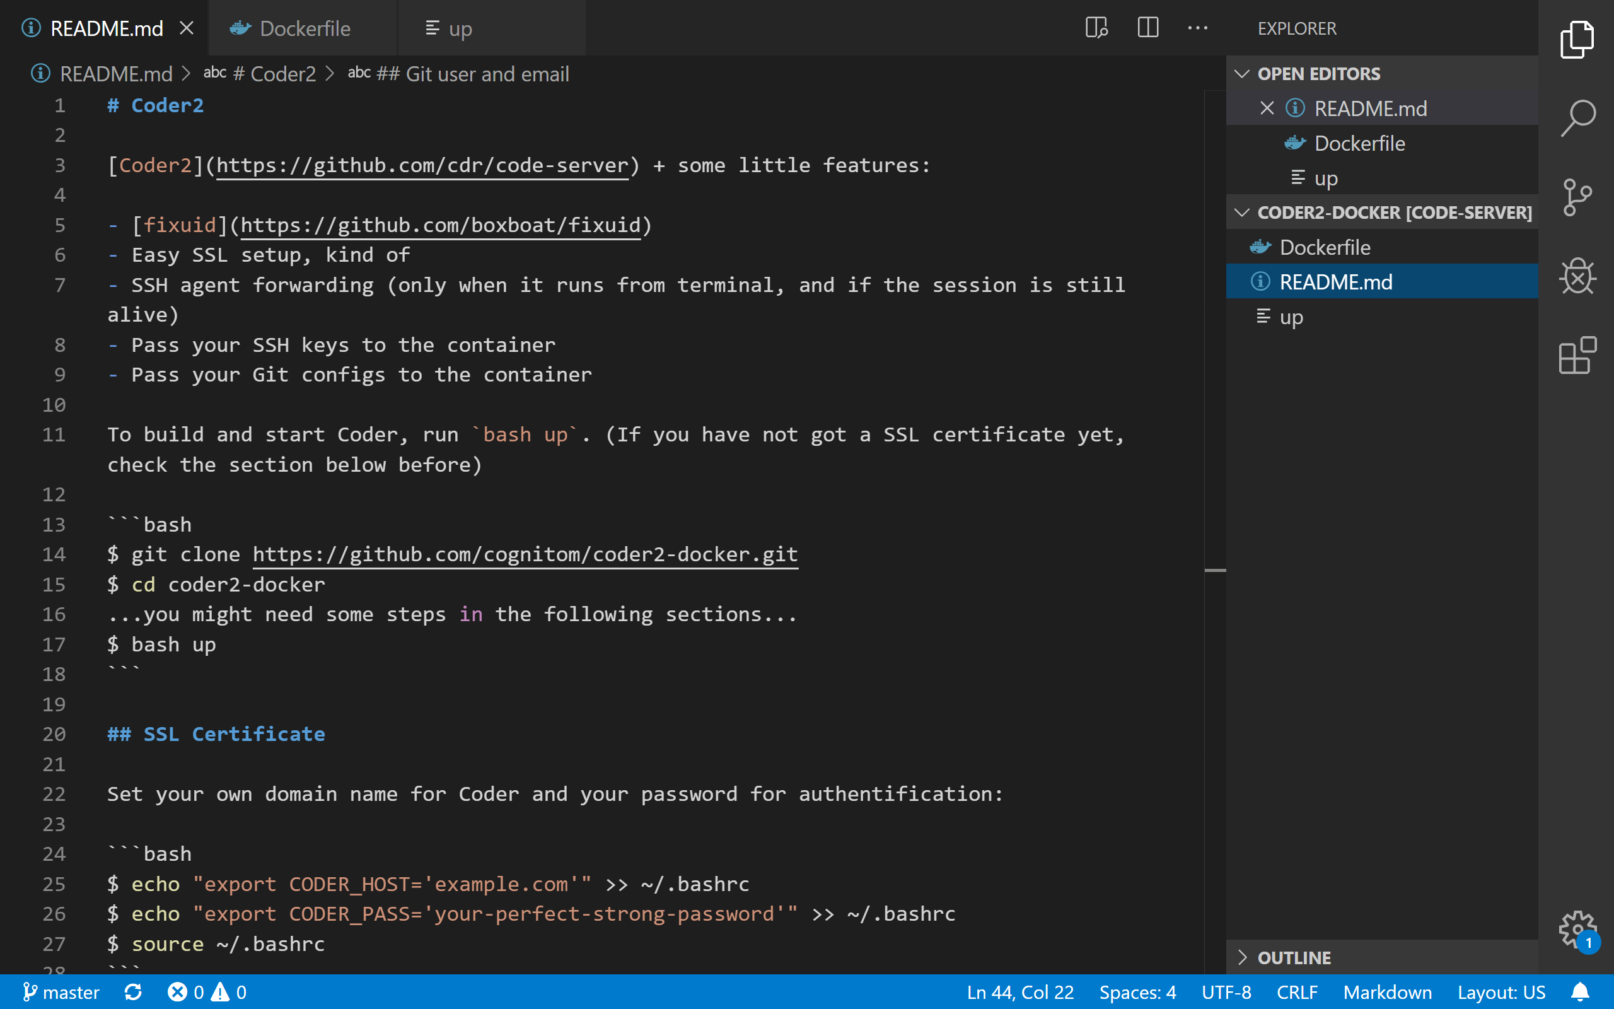
Task: Open the Source Control view
Action: click(1577, 197)
